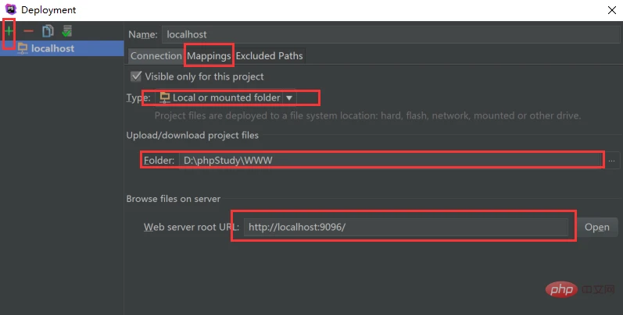
Task: Copy the selected server configuration
Action: (x=48, y=31)
